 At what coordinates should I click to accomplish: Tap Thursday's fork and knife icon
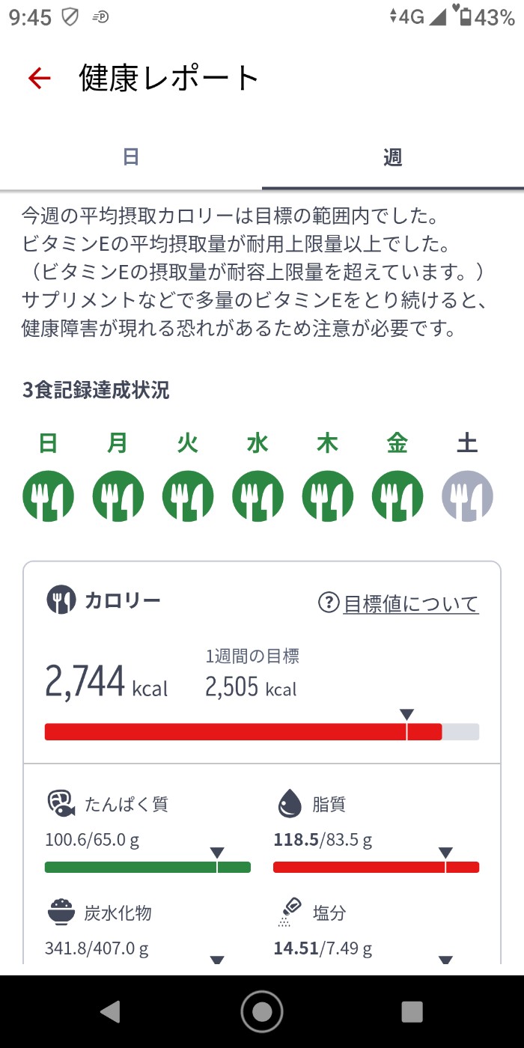pyautogui.click(x=328, y=496)
